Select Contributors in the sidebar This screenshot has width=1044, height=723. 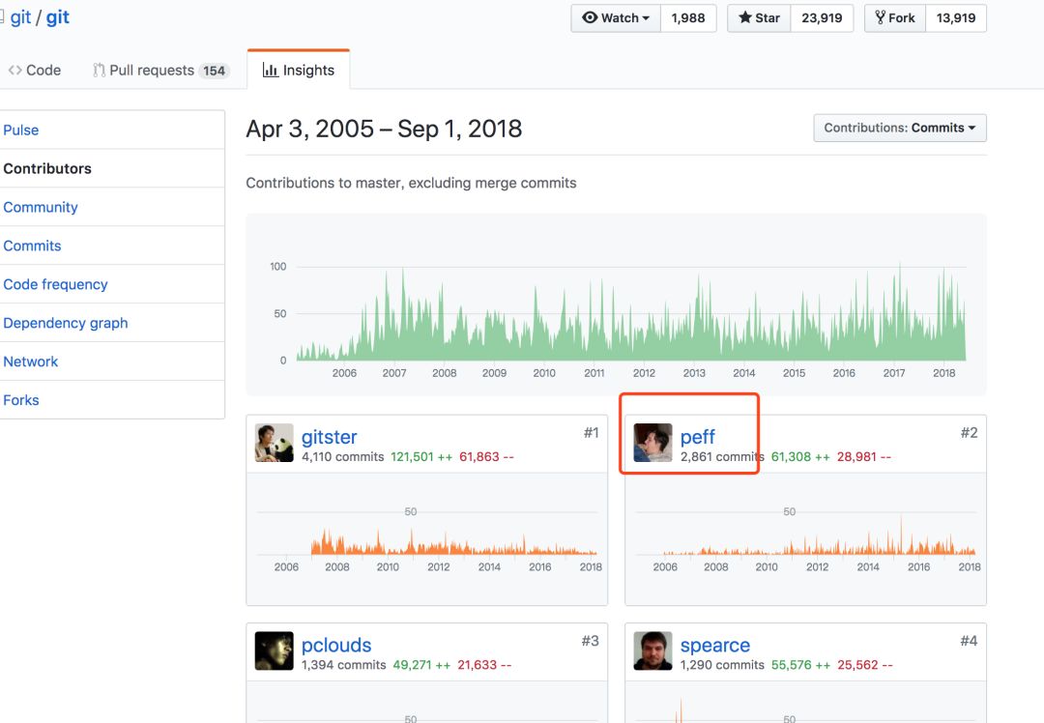[x=112, y=168]
